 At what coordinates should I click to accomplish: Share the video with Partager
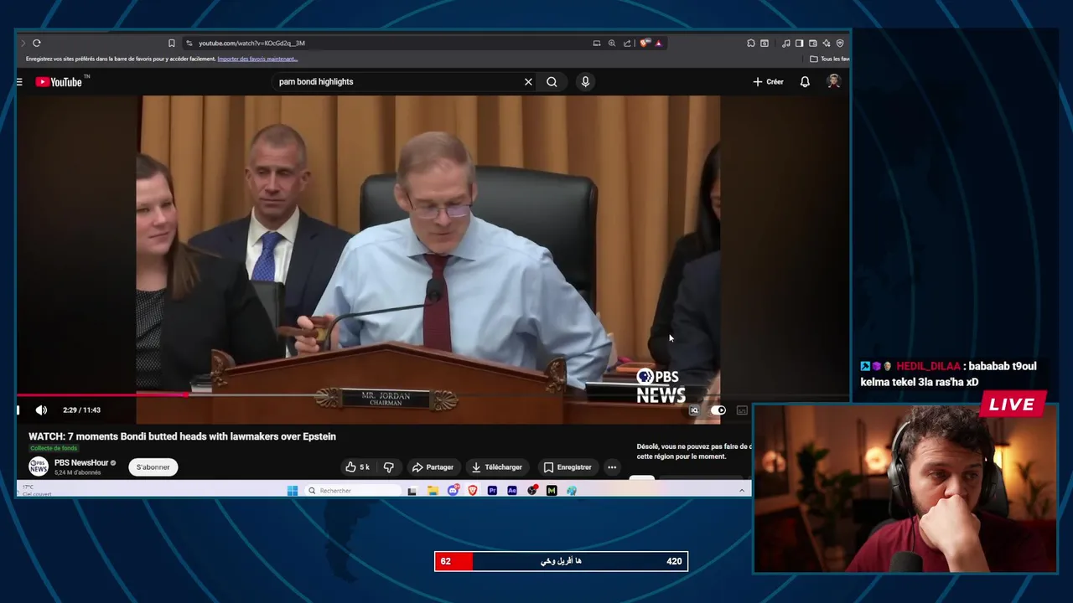[433, 467]
